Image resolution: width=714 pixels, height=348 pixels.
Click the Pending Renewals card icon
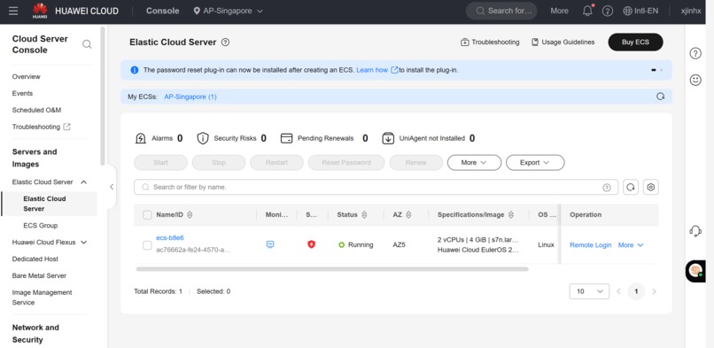click(286, 138)
